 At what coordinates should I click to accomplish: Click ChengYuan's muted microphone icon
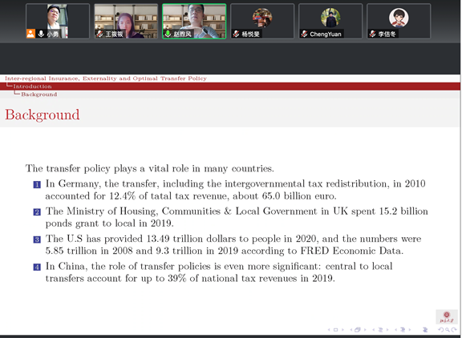(x=304, y=34)
